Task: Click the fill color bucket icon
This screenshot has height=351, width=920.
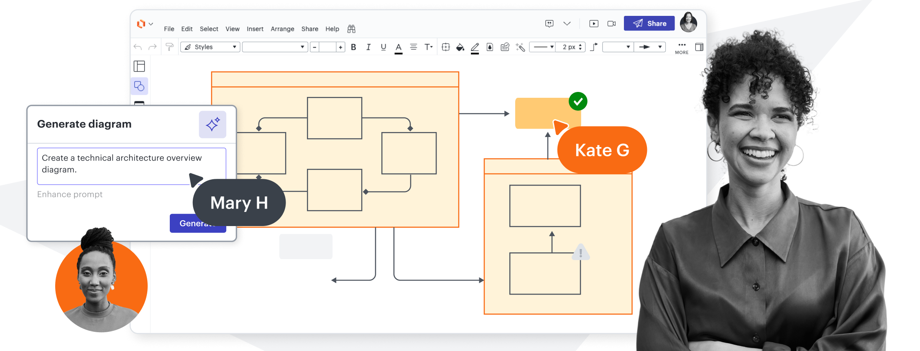Action: tap(460, 47)
